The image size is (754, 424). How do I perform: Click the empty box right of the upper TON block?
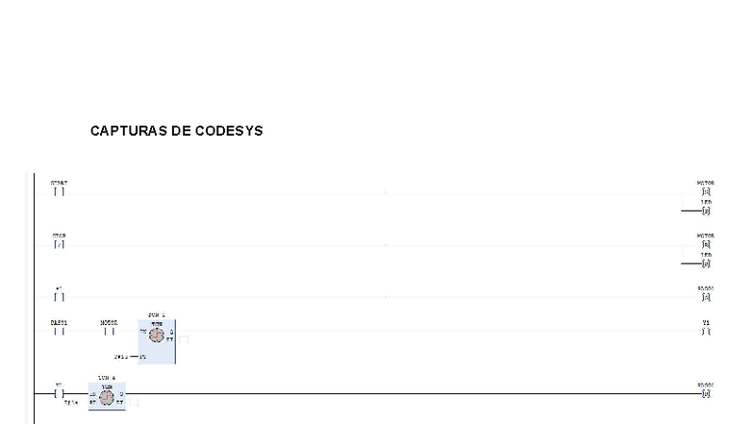pyautogui.click(x=184, y=339)
